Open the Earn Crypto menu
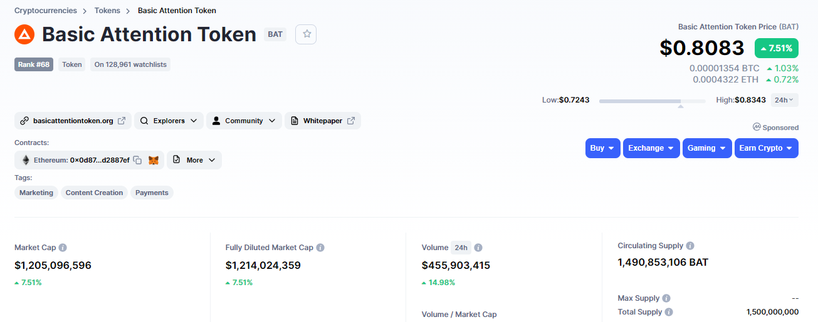 766,148
